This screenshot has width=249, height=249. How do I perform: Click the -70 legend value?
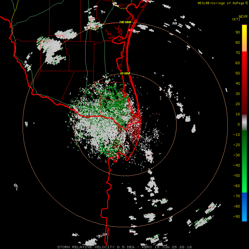coord(237,196)
